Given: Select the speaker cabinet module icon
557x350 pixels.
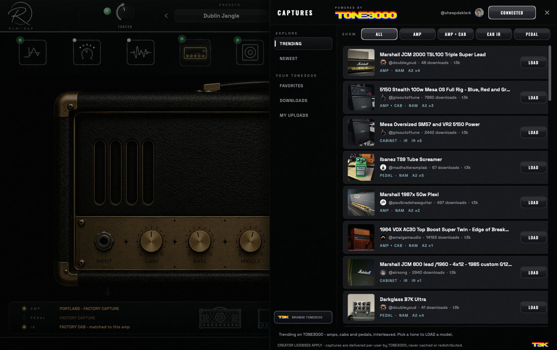Looking at the screenshot, I should (250, 52).
